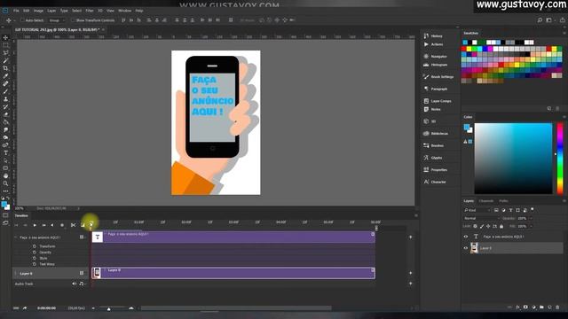
Task: Open the Group dropdown in options bar
Action: [57, 20]
